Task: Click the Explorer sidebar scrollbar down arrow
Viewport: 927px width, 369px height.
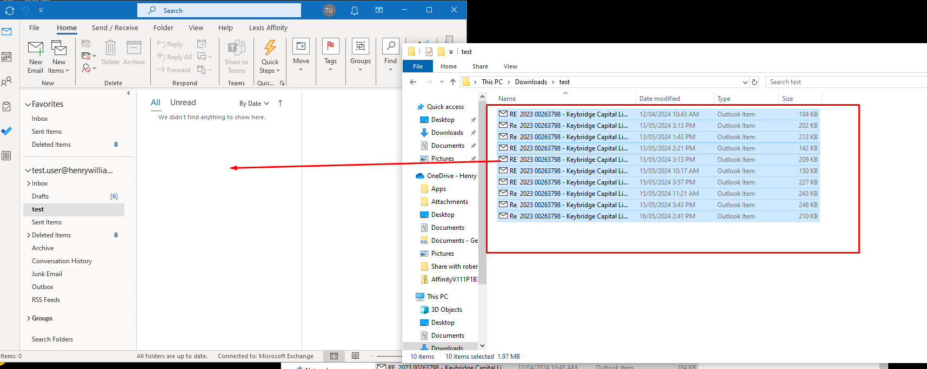Action: pos(482,346)
